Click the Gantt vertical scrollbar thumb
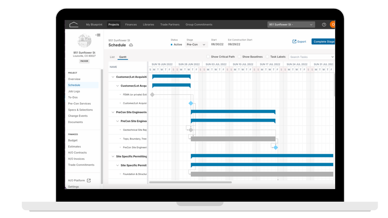Image resolution: width=388 pixels, height=218 pixels. click(334, 84)
